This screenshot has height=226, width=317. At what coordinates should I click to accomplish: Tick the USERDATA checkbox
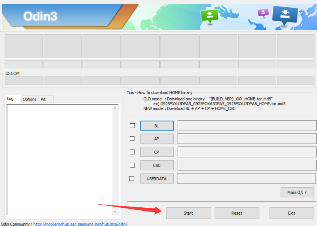pos(131,178)
